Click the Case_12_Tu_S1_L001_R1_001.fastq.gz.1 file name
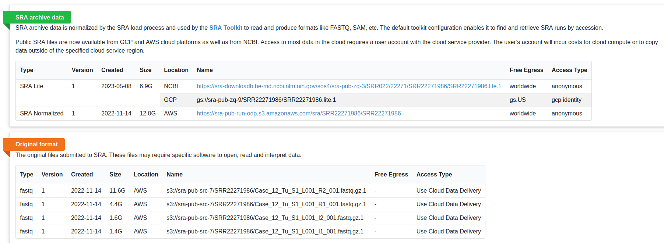The width and height of the screenshot is (664, 243). [266, 204]
